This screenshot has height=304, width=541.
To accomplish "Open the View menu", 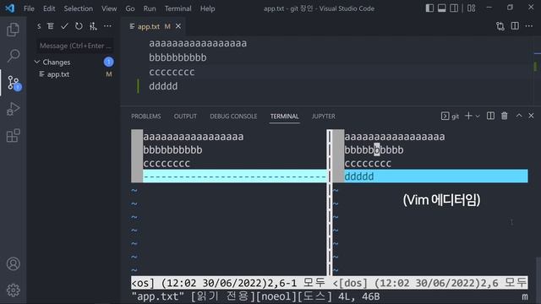I will pyautogui.click(x=109, y=8).
